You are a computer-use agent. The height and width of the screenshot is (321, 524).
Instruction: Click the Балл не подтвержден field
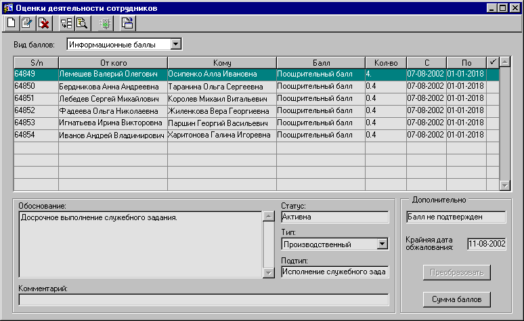[456, 217]
